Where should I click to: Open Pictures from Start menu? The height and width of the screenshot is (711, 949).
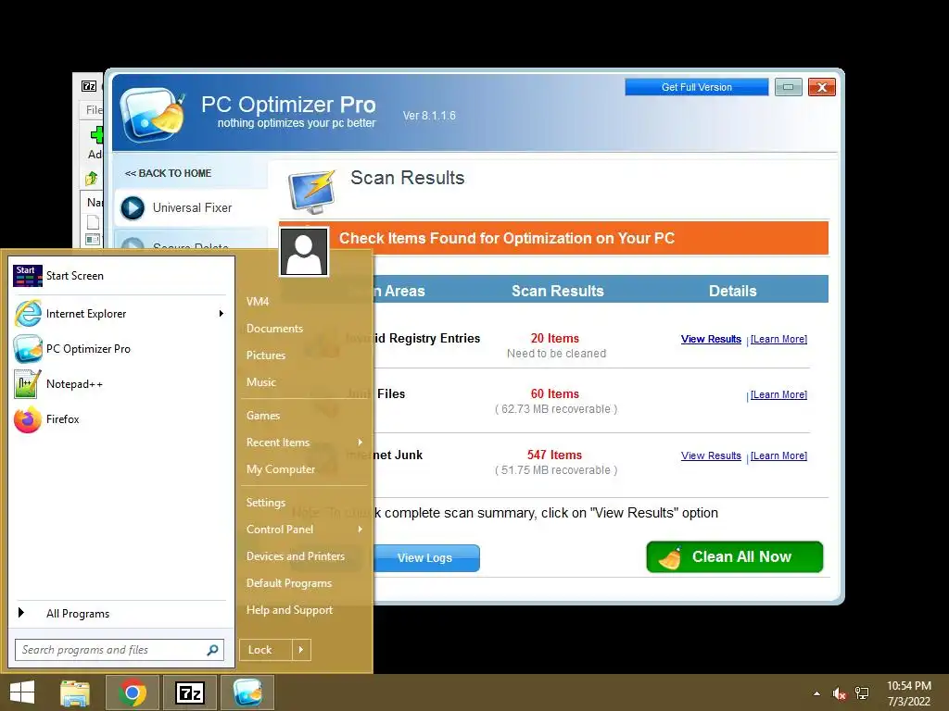(x=266, y=355)
